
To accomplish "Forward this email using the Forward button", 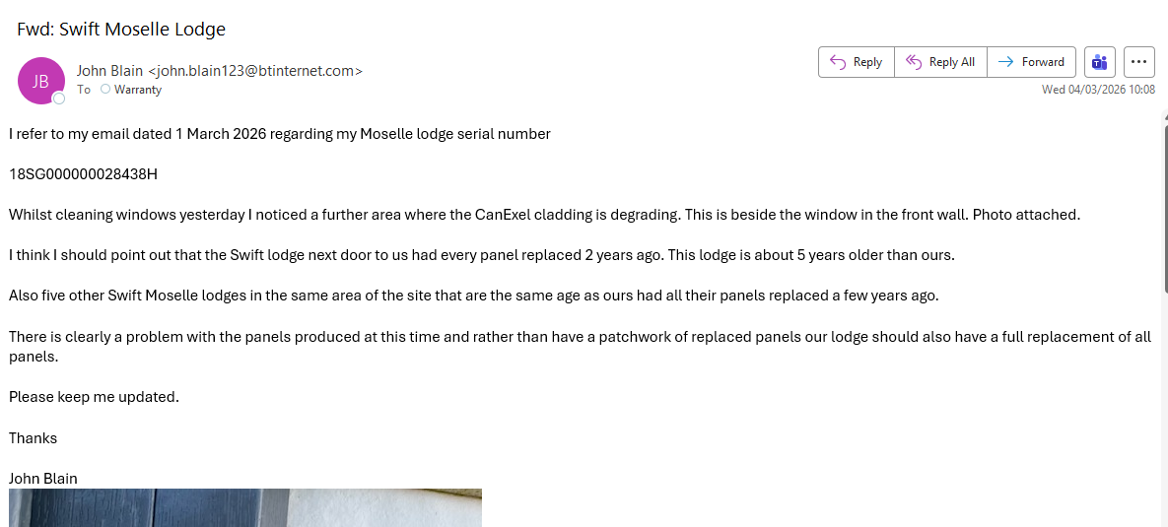I will pos(1031,62).
